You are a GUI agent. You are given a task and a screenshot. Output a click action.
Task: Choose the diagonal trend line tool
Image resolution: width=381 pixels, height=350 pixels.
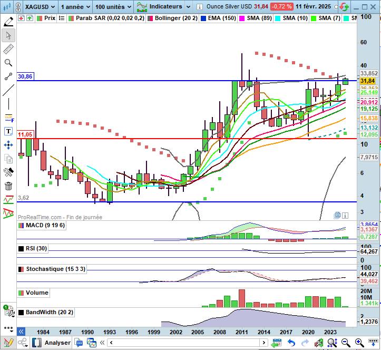(x=8, y=90)
